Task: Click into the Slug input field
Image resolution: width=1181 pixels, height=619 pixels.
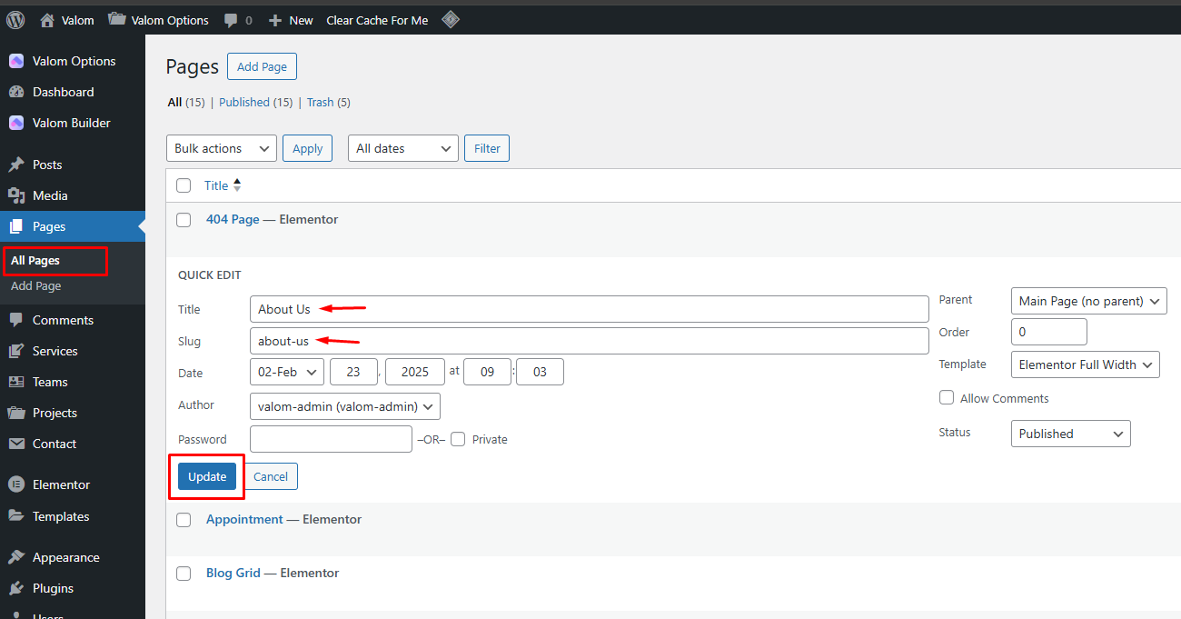Action: coord(589,341)
